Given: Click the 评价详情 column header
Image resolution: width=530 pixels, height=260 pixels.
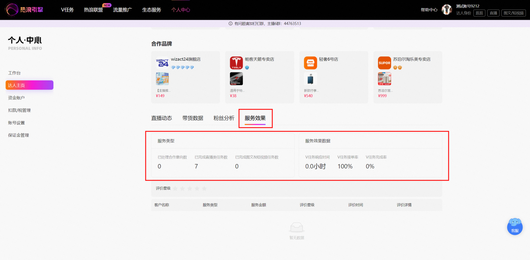Looking at the screenshot, I should coord(404,205).
